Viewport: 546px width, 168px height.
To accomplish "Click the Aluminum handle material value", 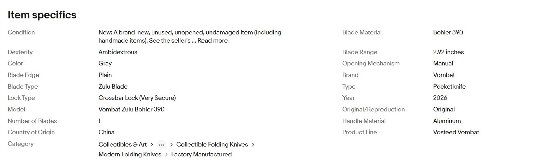I will pos(447,121).
